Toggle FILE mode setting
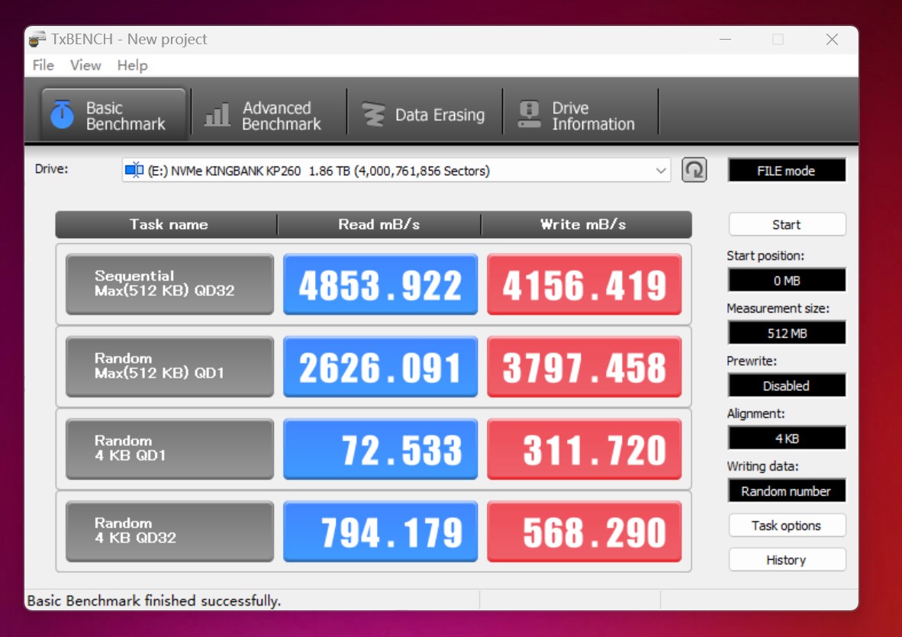The image size is (902, 637). coord(787,170)
